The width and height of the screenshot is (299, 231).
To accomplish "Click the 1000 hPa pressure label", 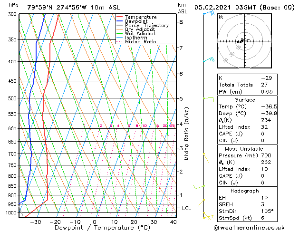I will click(x=12, y=213).
